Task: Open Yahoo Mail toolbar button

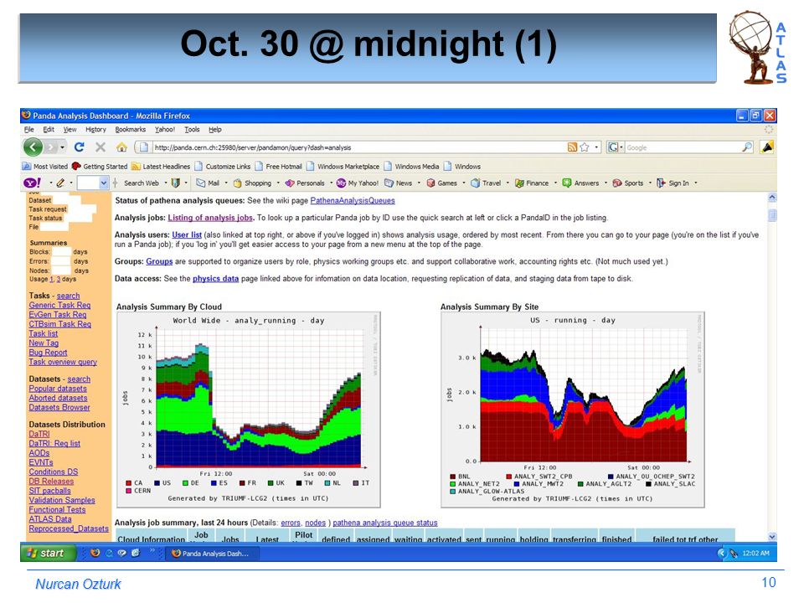Action: point(208,183)
